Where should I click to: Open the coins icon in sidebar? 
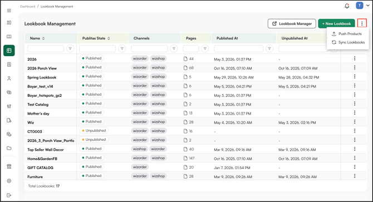pos(9,92)
